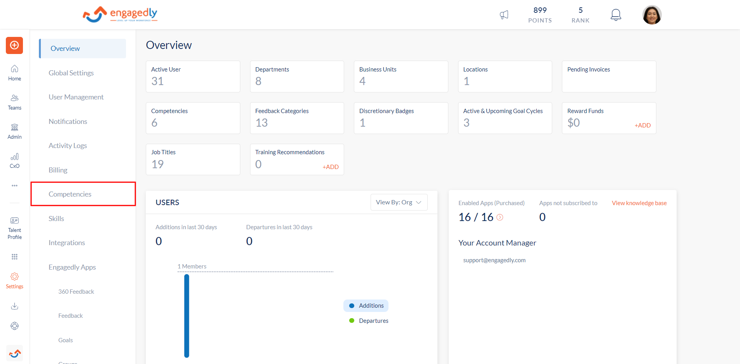Open the Home sidebar icon
This screenshot has height=364, width=740.
(x=14, y=73)
